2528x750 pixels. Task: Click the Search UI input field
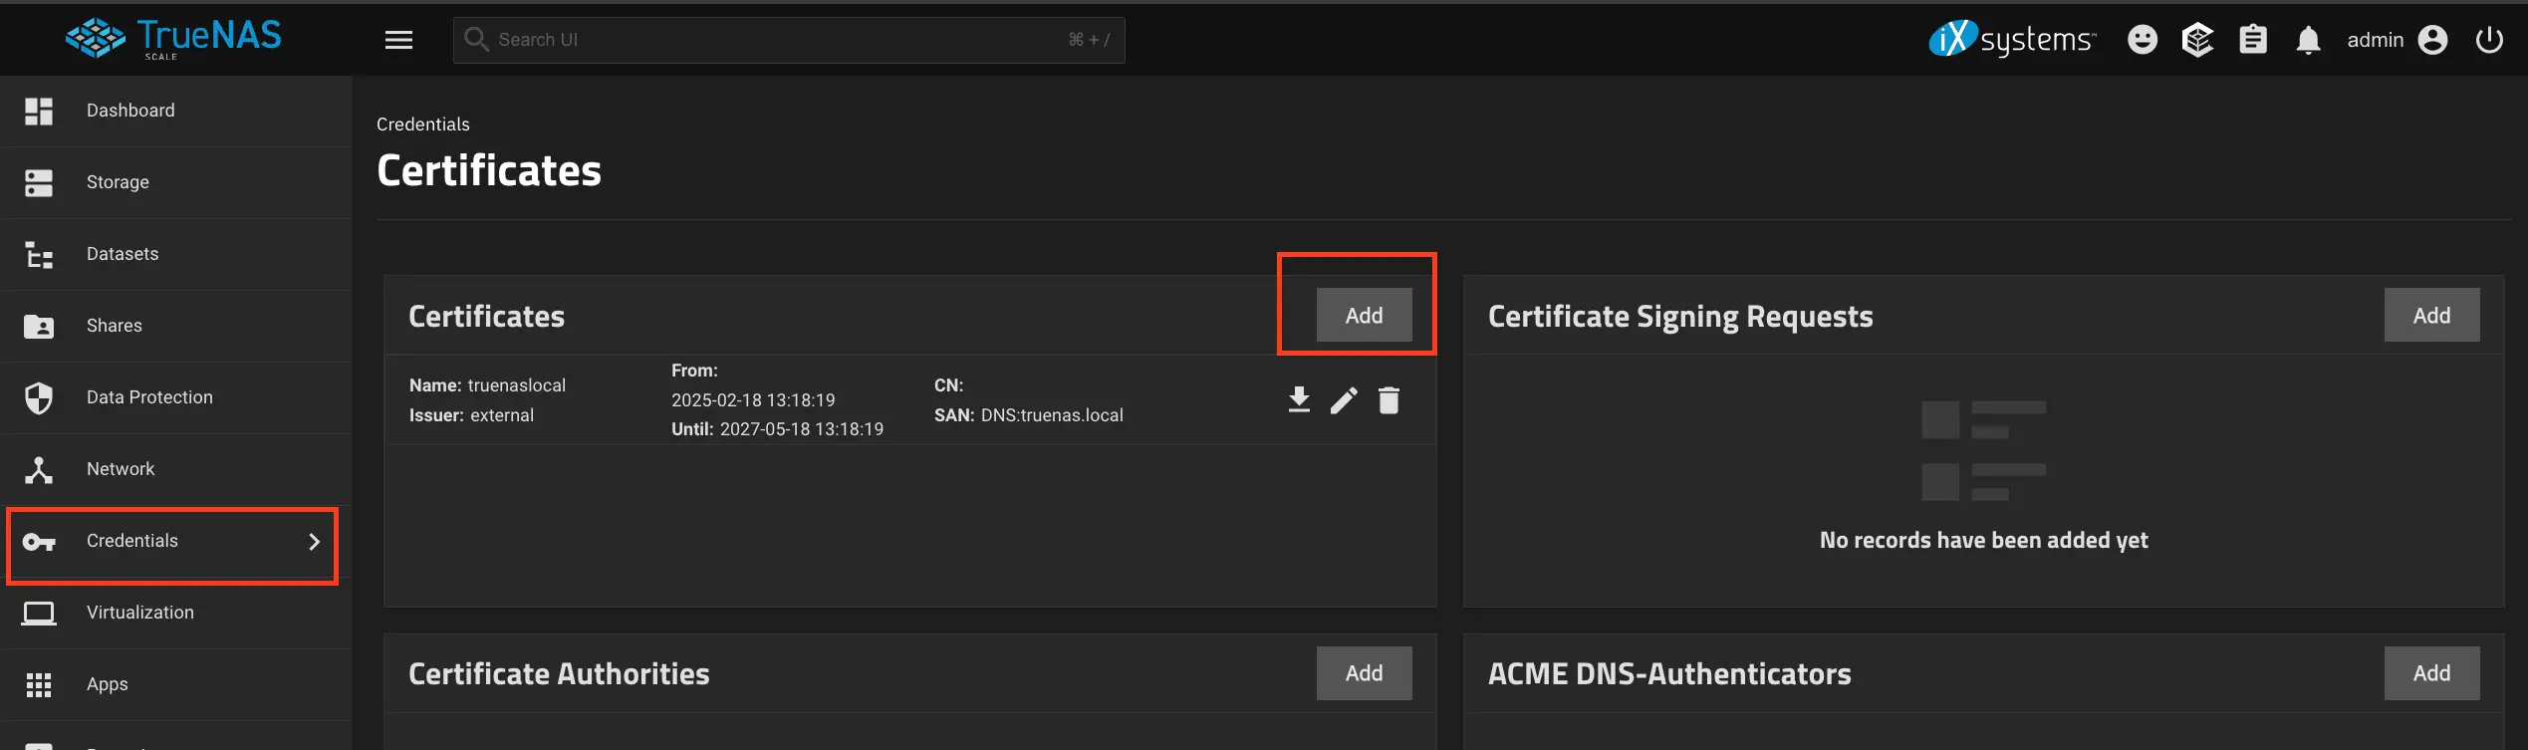coord(789,40)
